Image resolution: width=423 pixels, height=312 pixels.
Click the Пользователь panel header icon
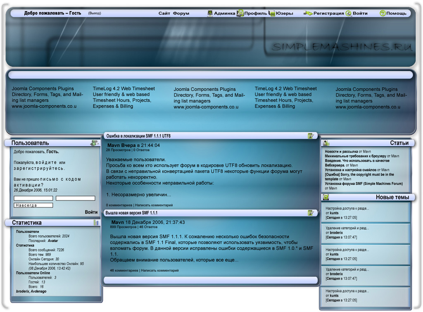pyautogui.click(x=94, y=143)
